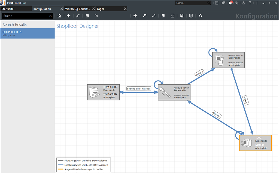This screenshot has width=279, height=174.
Task: Click the circular refresh arrow icon
Action: (x=200, y=16)
